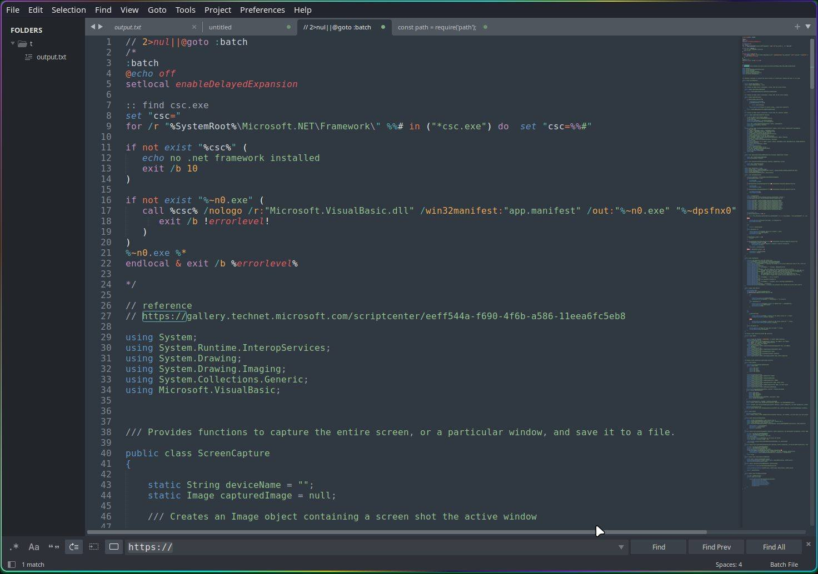Toggle regular expression search mode
The width and height of the screenshot is (818, 574).
click(x=14, y=547)
